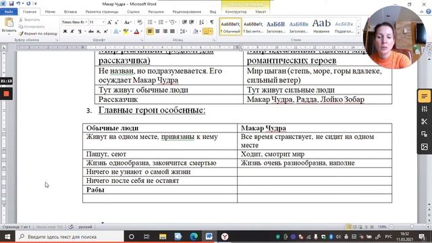This screenshot has width=432, height=243.
Task: Click the Redo icon in quick access toolbar
Action: point(28,3)
